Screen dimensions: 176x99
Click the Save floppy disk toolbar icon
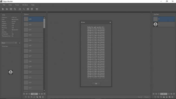(x=11, y=9)
